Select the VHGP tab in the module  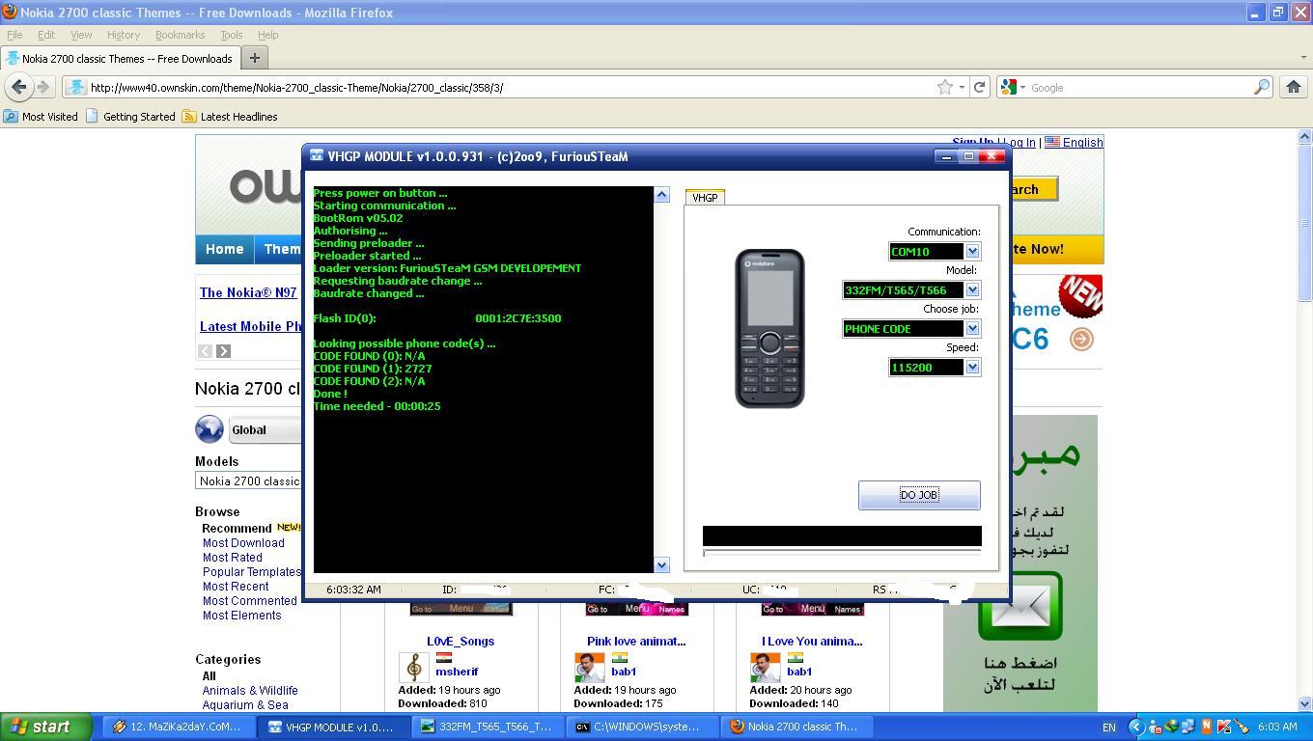(x=705, y=197)
